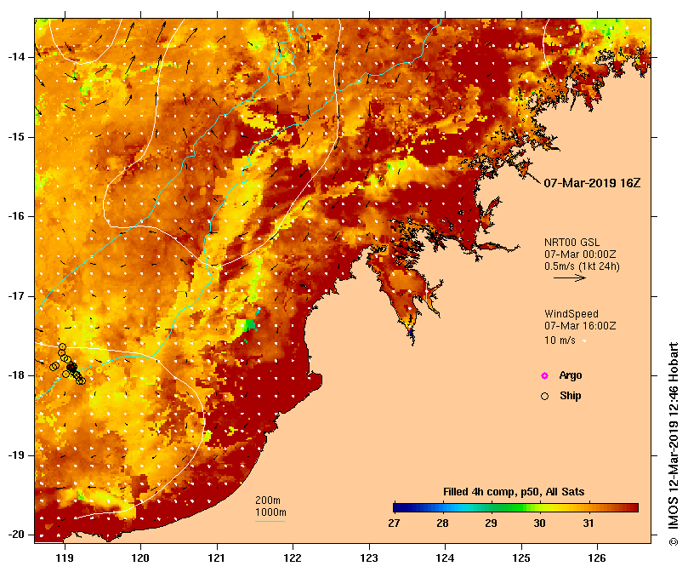Click the longitude label 125

click(521, 558)
